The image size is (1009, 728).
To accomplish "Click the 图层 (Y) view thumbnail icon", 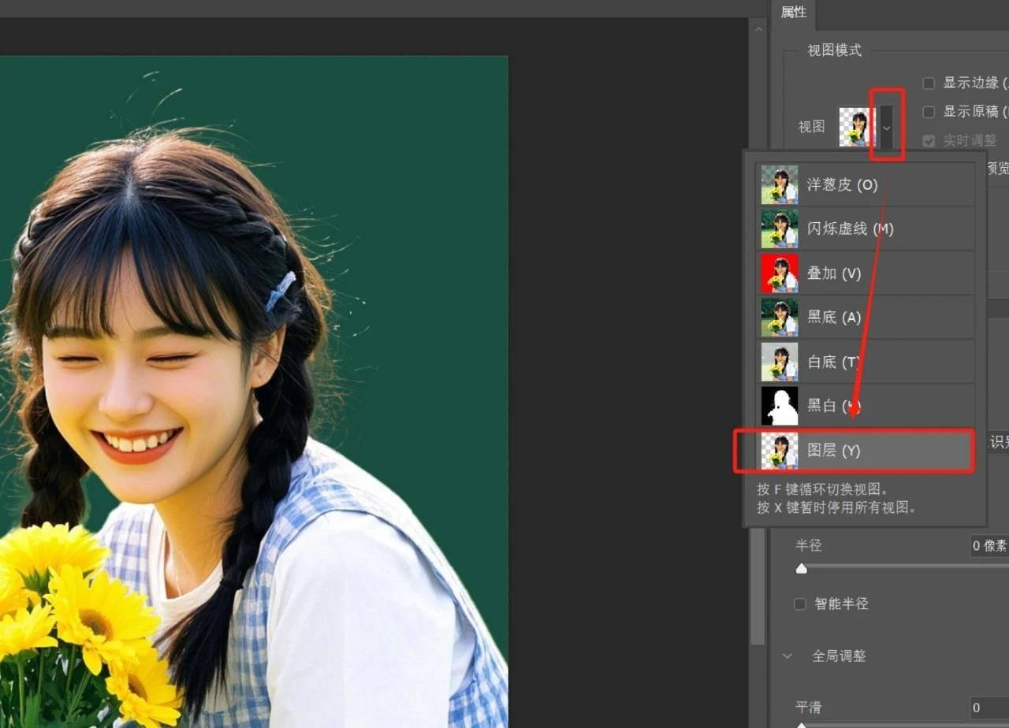I will tap(779, 451).
